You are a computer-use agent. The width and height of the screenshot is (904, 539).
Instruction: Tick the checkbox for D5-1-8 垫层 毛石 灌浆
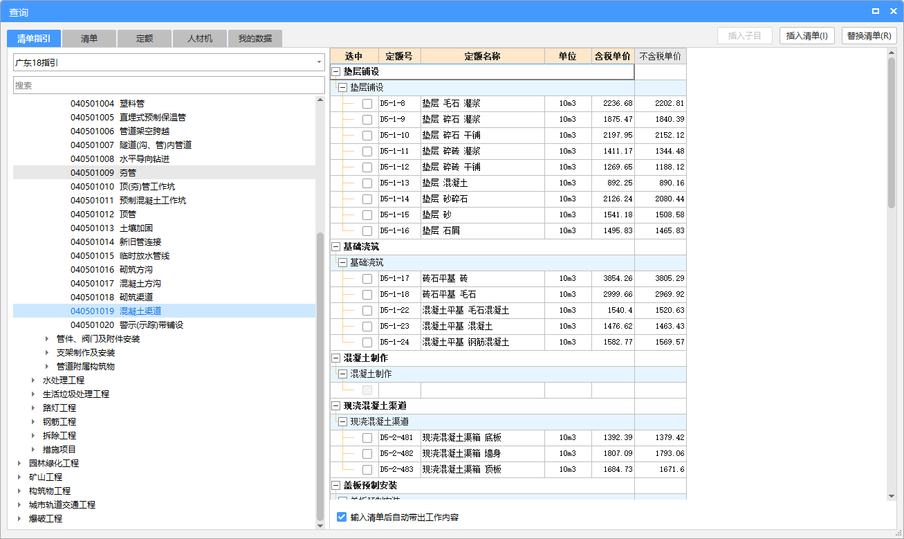(367, 104)
